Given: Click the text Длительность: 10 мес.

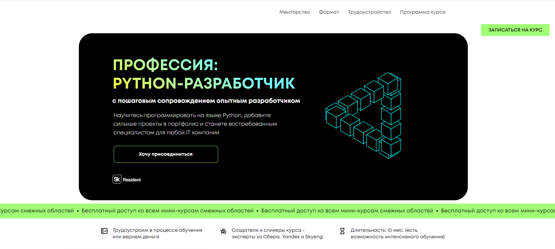Looking at the screenshot, I should 377,230.
